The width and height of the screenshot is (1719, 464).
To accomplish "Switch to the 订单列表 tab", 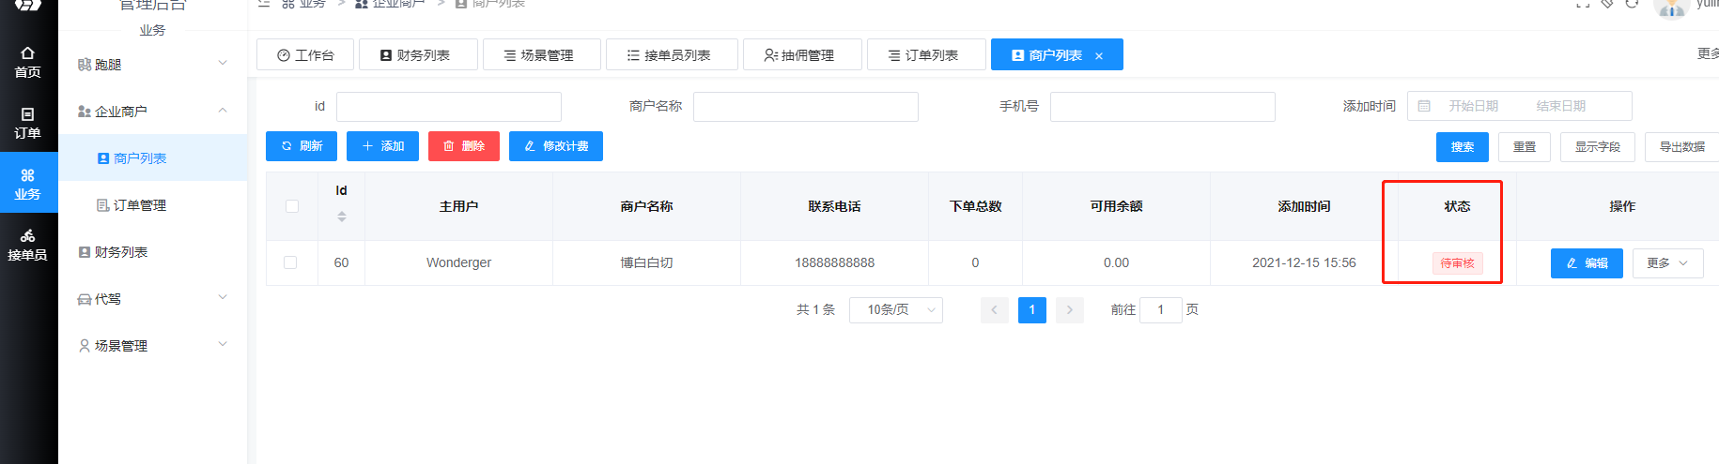I will click(925, 55).
